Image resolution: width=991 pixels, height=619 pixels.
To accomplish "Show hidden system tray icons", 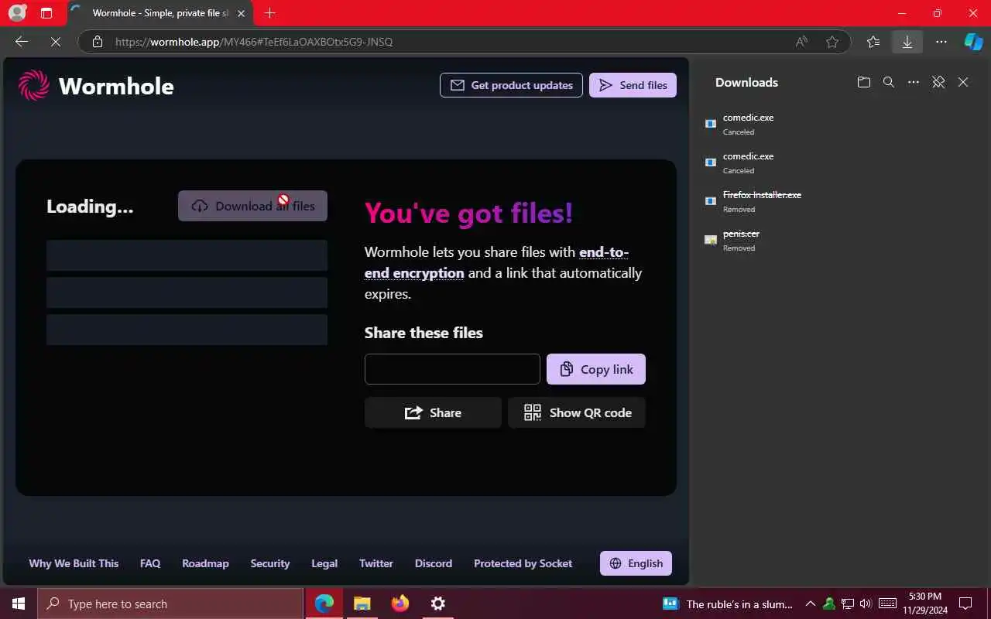I will (811, 604).
